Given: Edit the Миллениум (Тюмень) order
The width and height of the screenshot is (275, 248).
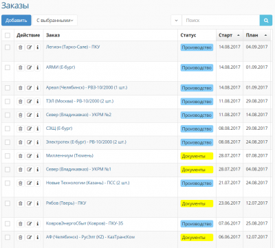Looking at the screenshot, I should point(29,156).
